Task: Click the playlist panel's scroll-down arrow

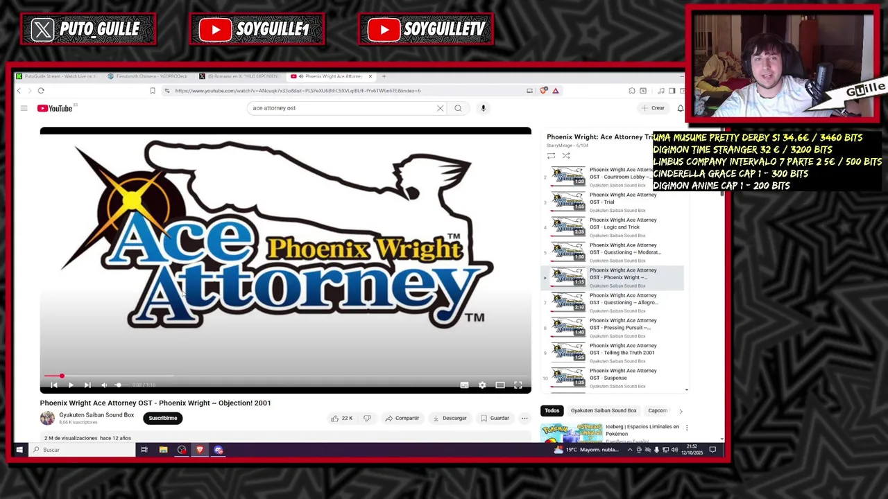Action: coord(687,389)
